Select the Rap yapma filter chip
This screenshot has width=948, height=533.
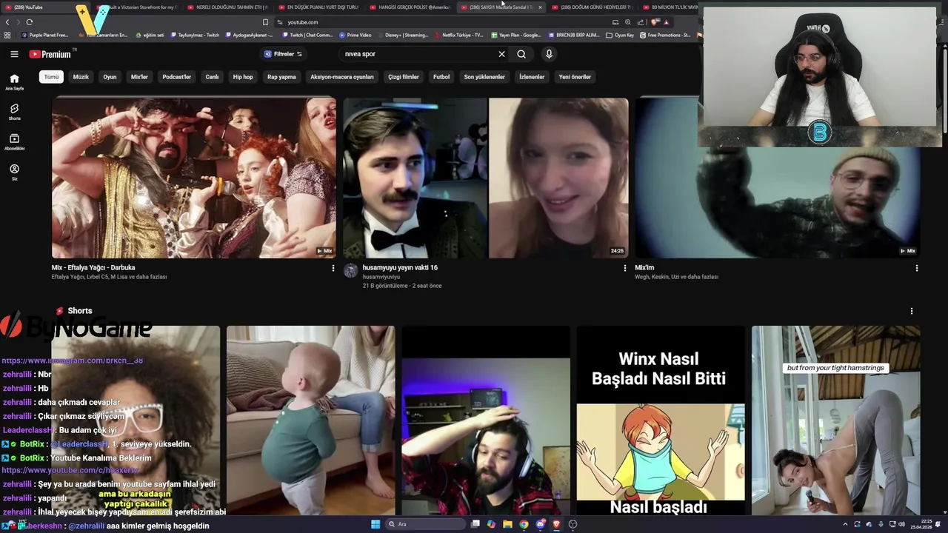[281, 77]
